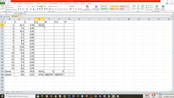Apply the Good (Хороший) green cell style
Image resolution: width=174 pixels, height=98 pixels.
105,9
